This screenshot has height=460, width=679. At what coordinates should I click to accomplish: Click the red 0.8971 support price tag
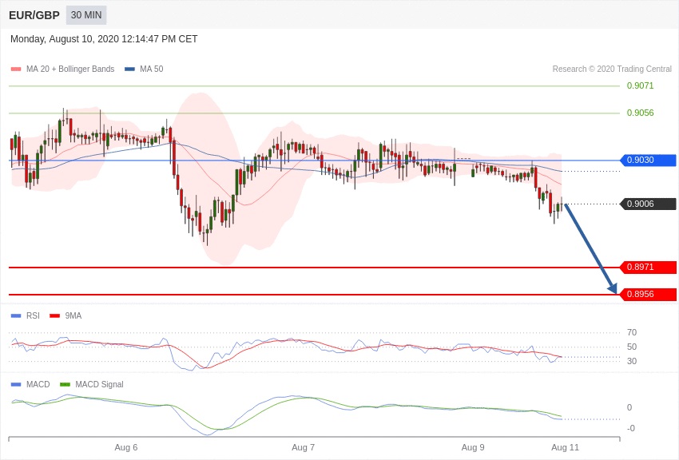tap(649, 267)
